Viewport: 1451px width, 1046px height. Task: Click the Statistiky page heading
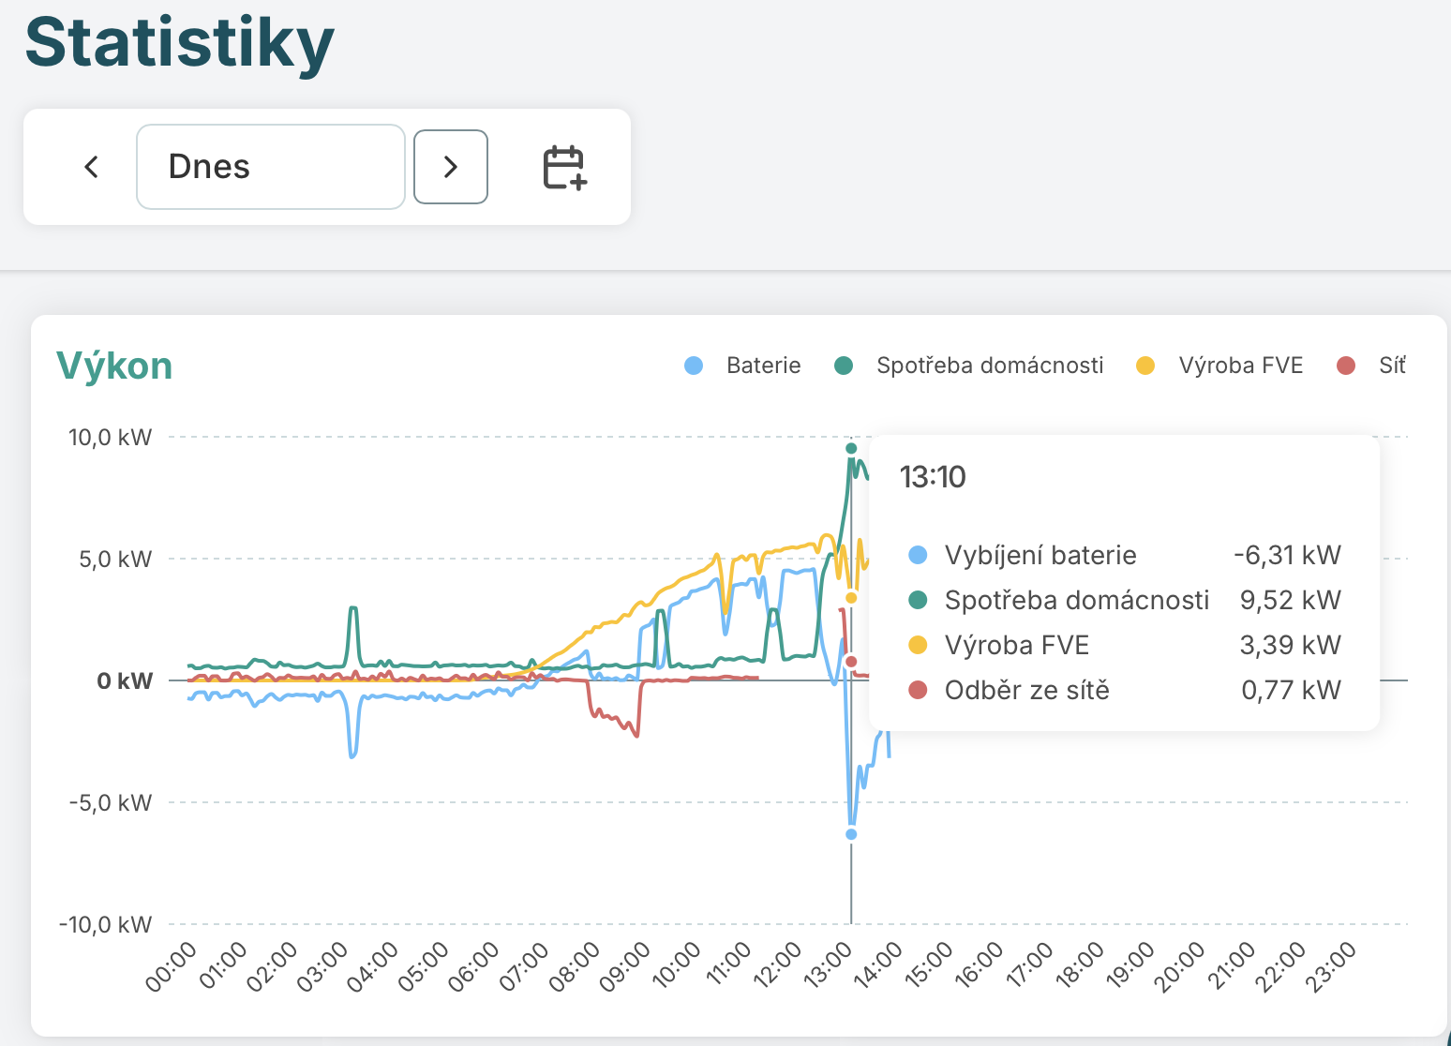(179, 43)
